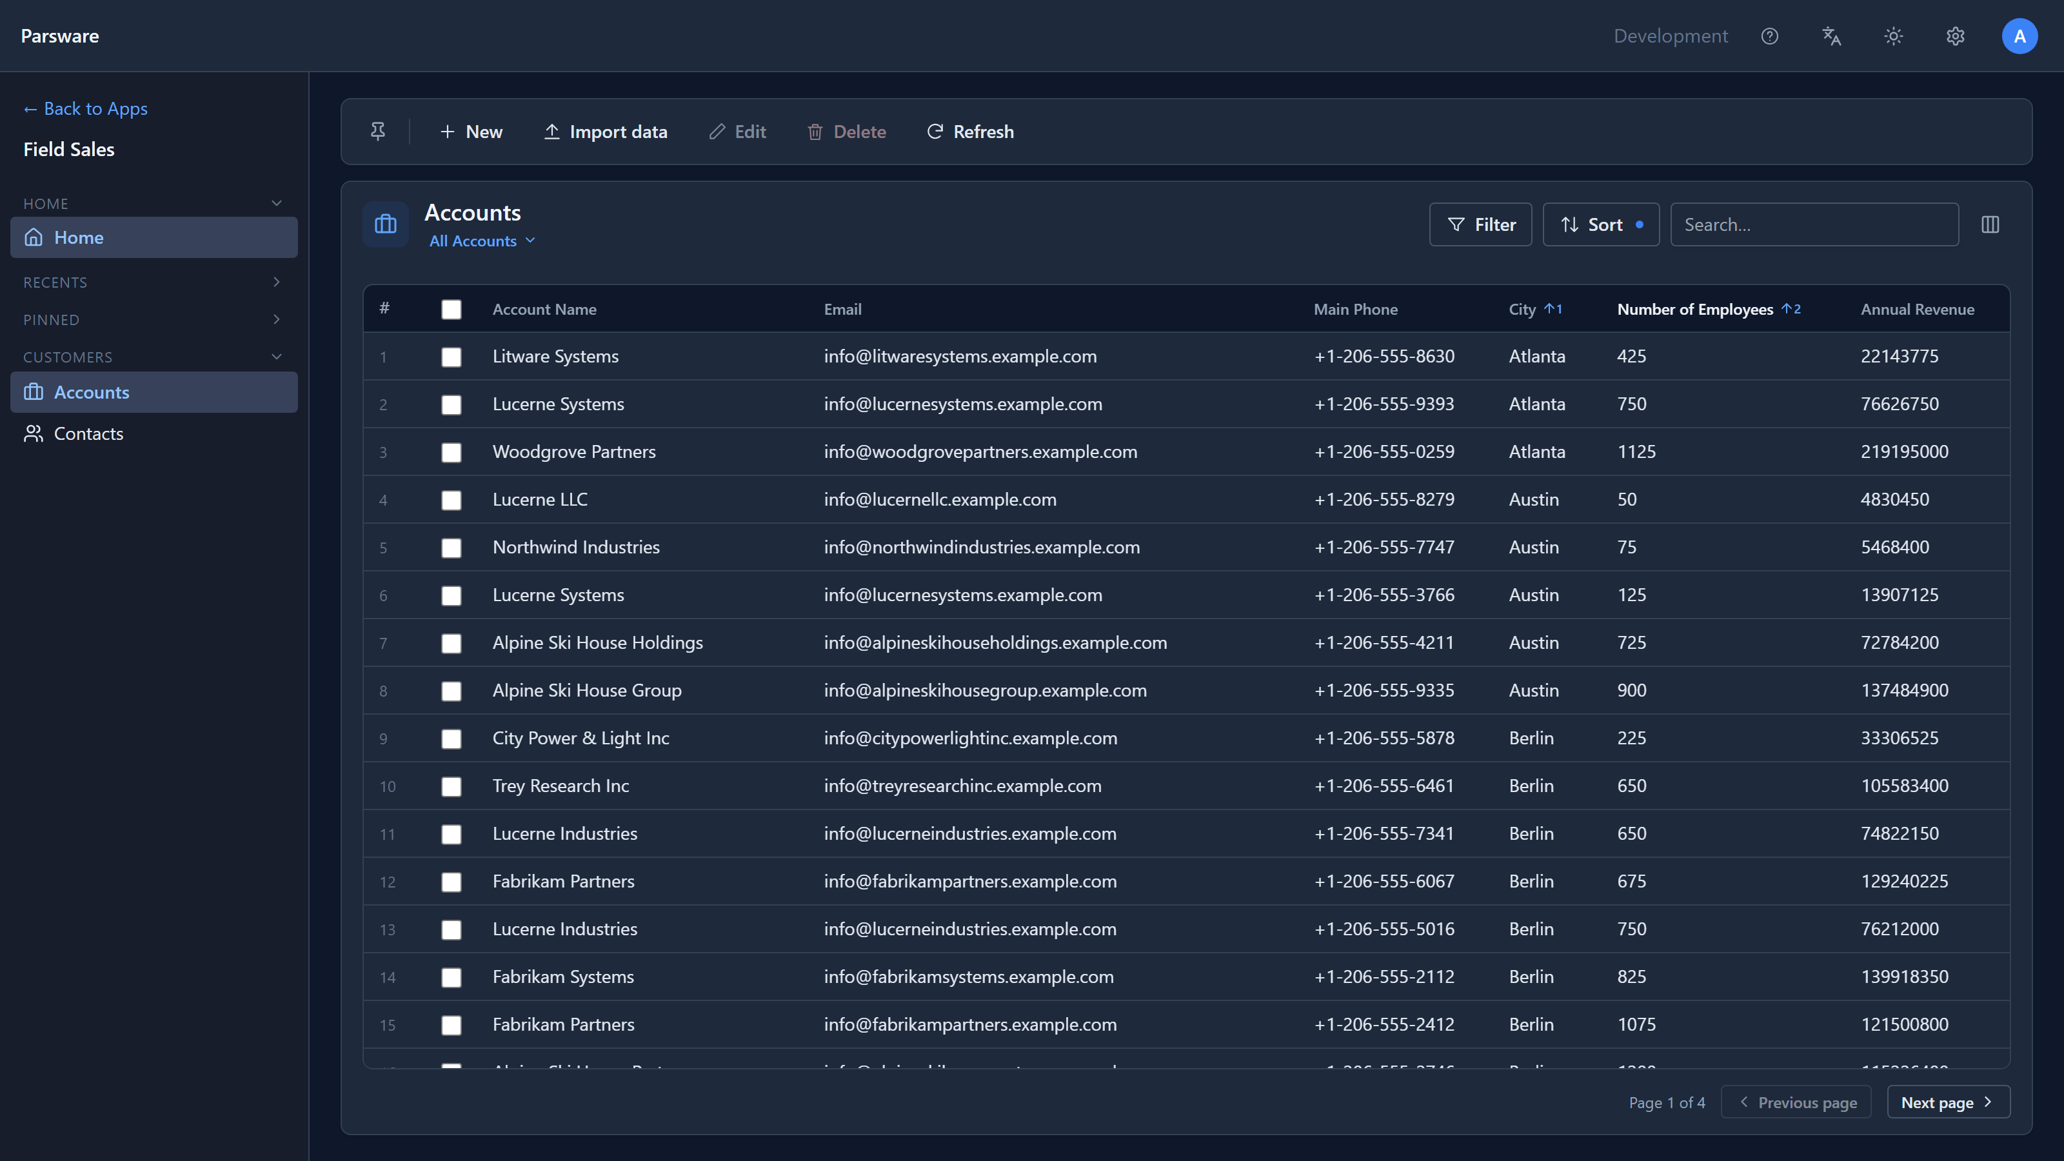
Task: Follow the Back to Apps link
Action: pos(85,108)
